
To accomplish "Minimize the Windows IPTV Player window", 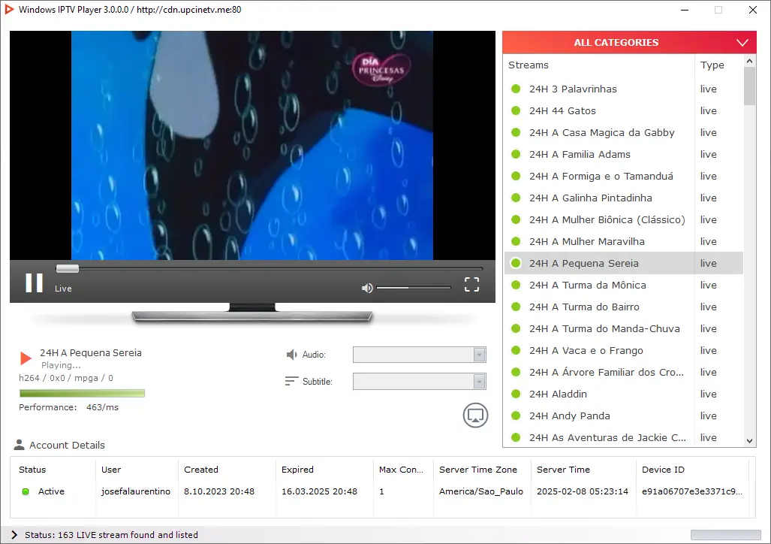I will [685, 10].
